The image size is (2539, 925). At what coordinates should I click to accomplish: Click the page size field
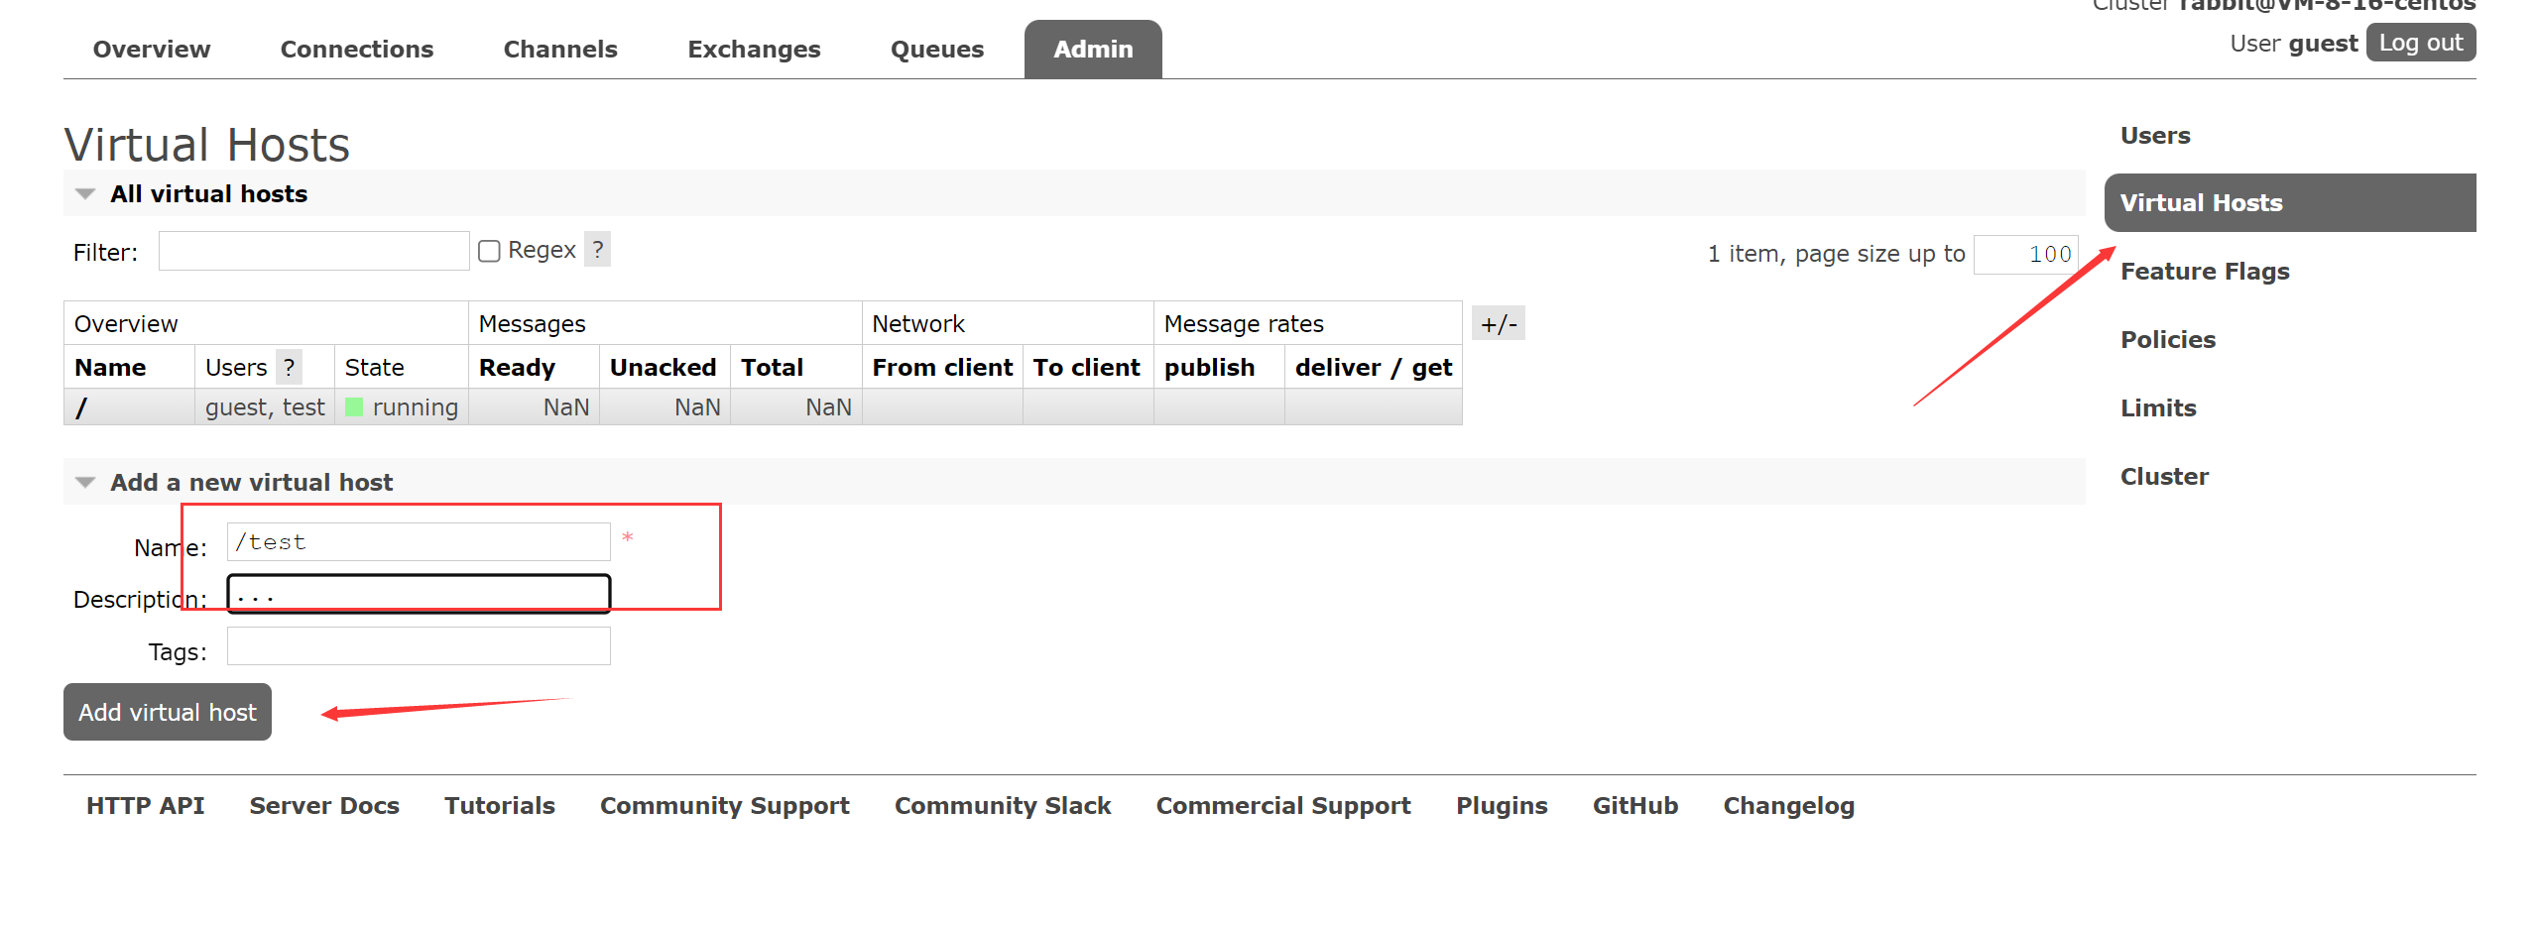(x=2025, y=254)
